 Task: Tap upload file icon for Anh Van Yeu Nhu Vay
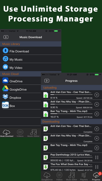[46, 105]
